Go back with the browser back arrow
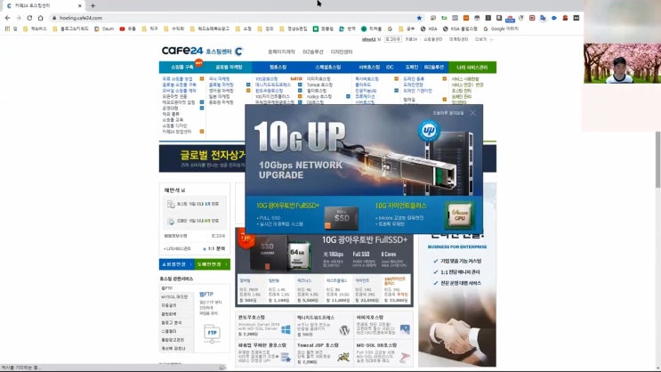Image resolution: width=661 pixels, height=372 pixels. click(x=8, y=18)
